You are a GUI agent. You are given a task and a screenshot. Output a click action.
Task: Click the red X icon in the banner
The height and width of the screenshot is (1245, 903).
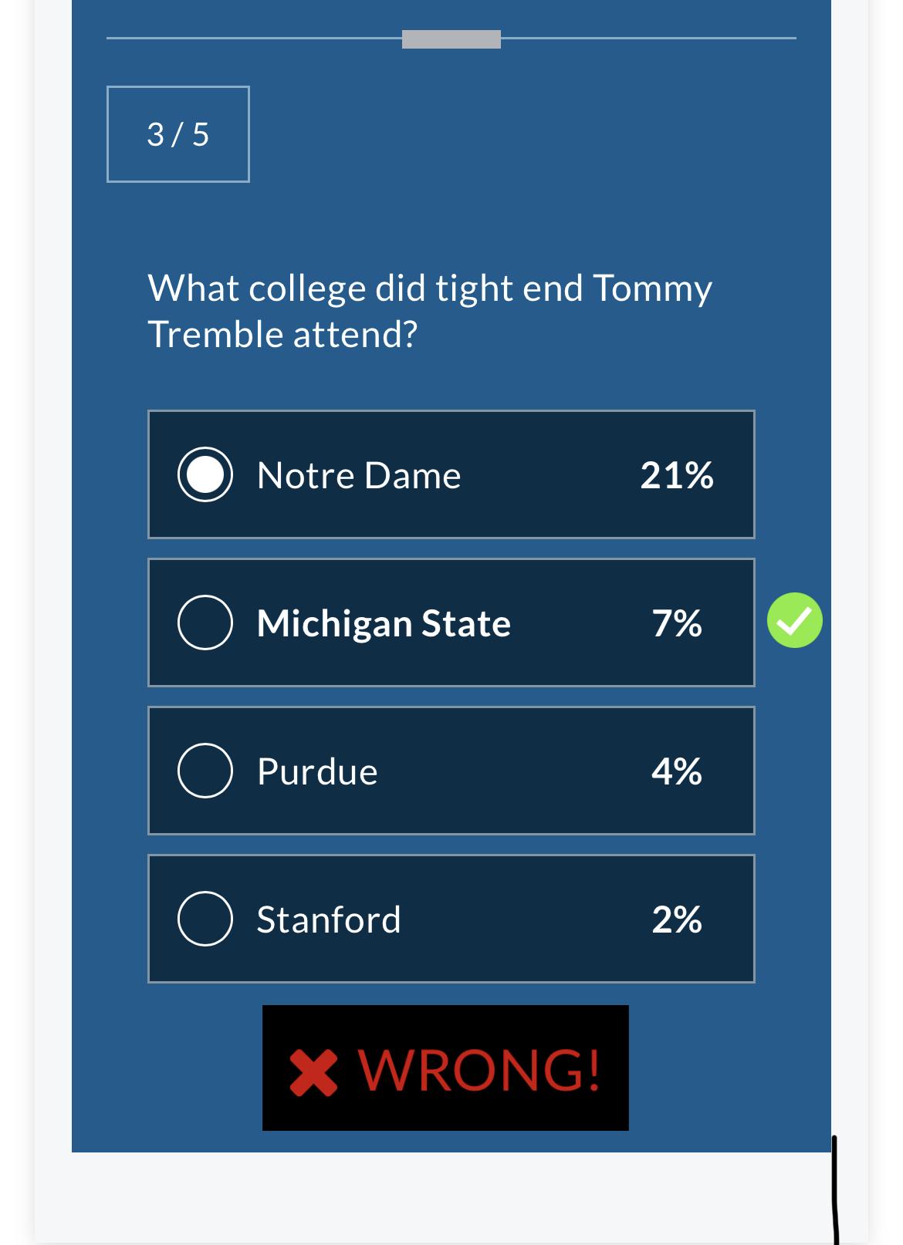pyautogui.click(x=313, y=1072)
